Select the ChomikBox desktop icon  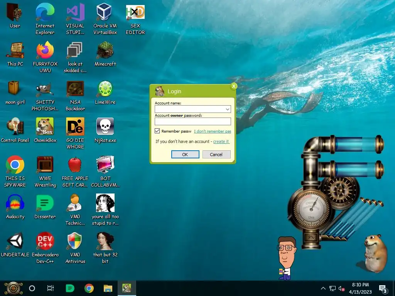[x=45, y=130]
